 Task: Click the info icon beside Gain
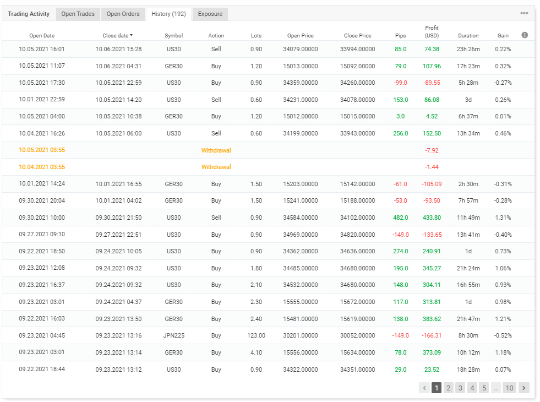click(x=525, y=35)
